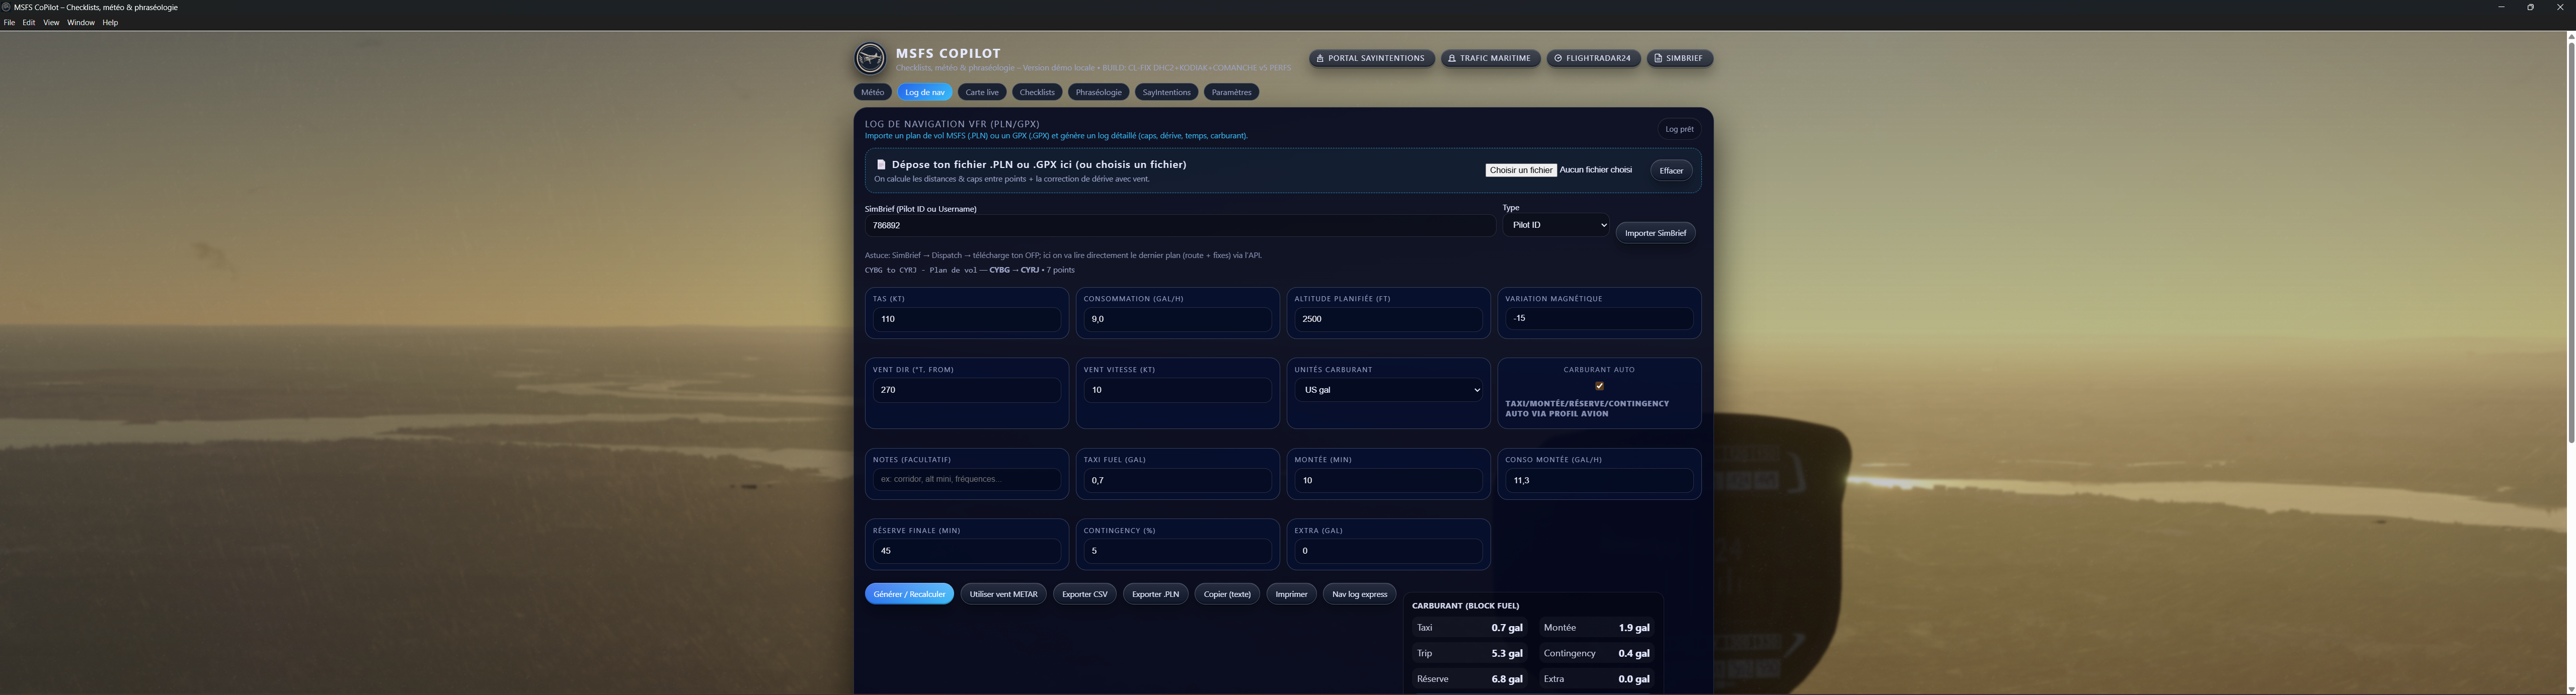The height and width of the screenshot is (695, 2576).
Task: Switch to the Carte live tab
Action: click(981, 92)
